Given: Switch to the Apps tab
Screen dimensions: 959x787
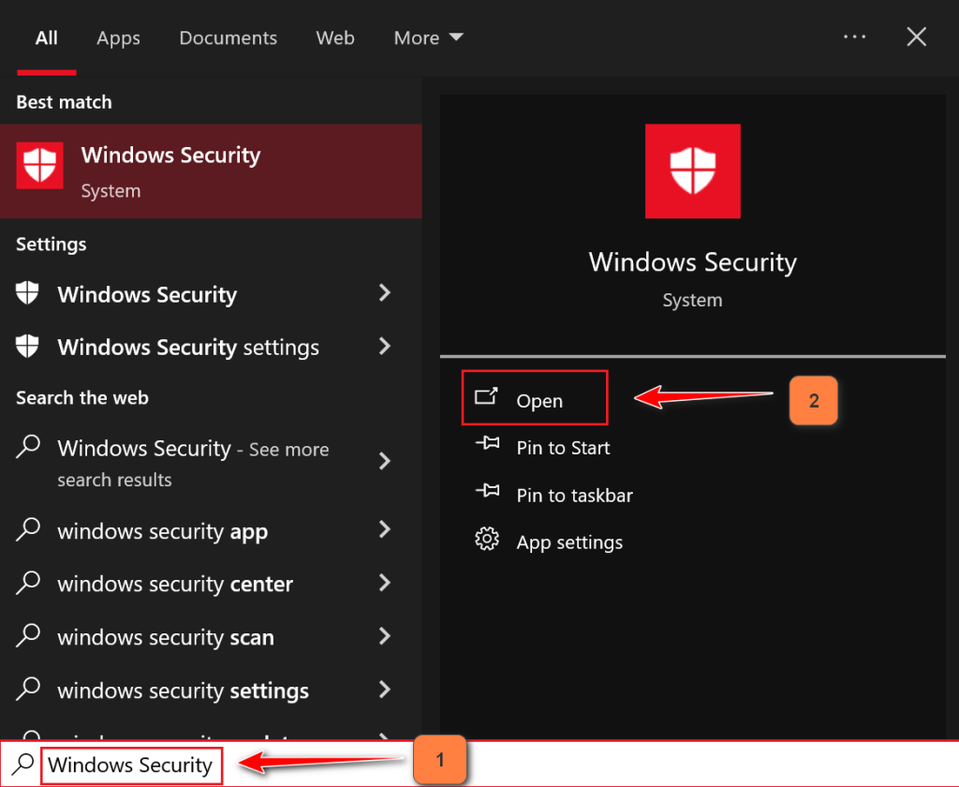Looking at the screenshot, I should click(118, 37).
